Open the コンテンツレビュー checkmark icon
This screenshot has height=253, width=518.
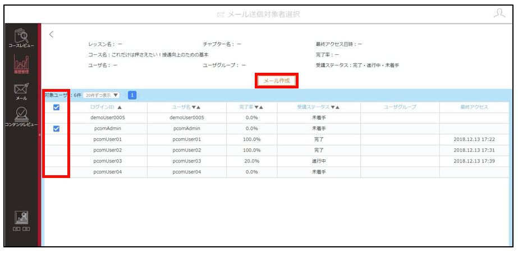[x=21, y=116]
